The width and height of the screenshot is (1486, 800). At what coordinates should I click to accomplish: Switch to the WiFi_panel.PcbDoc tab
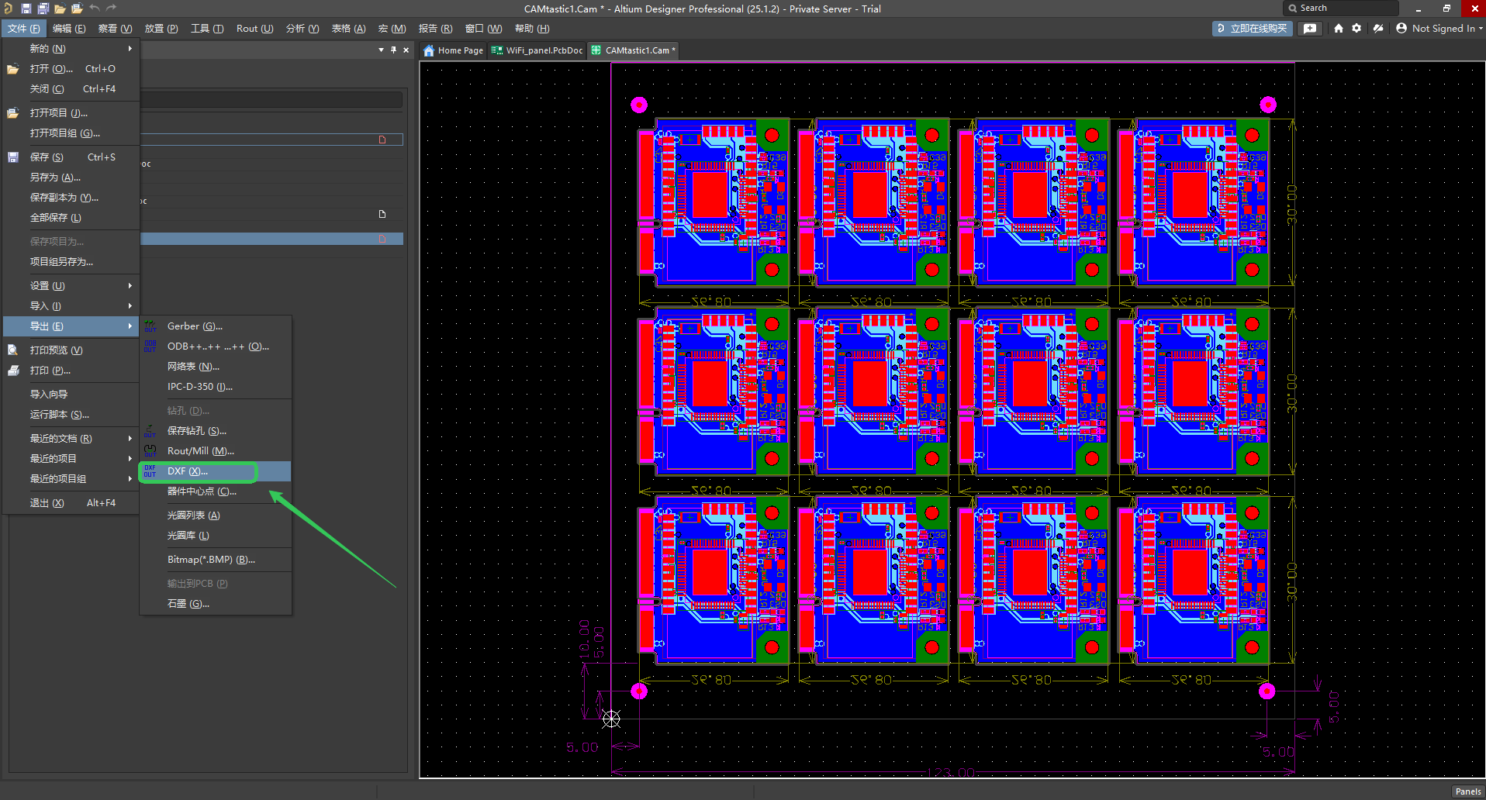click(537, 50)
